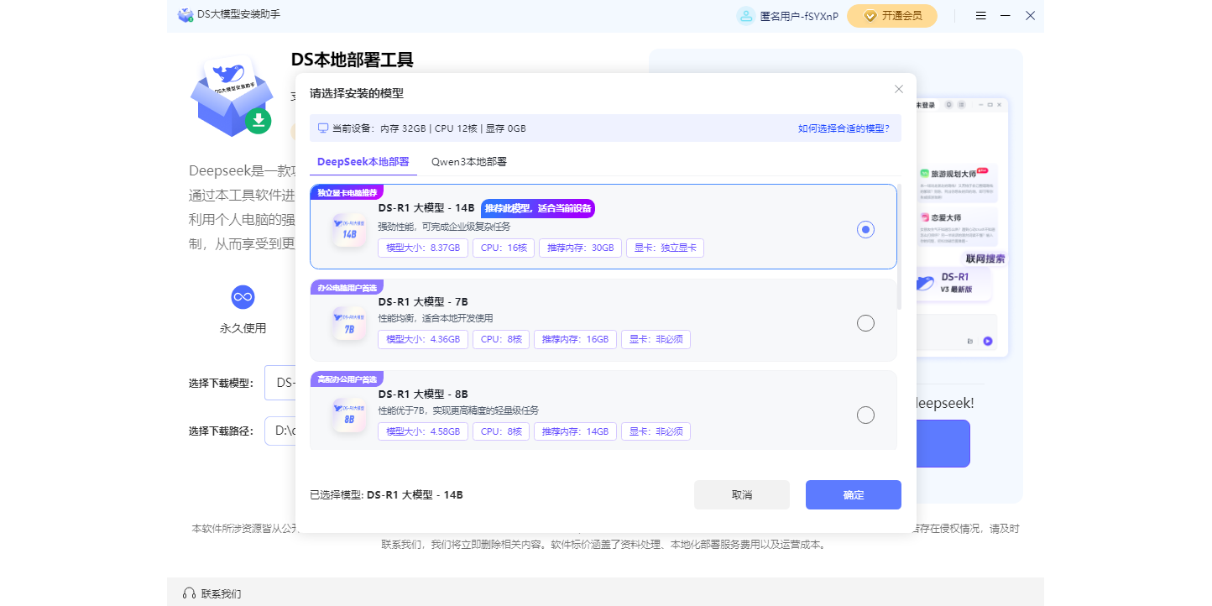Click the 14B model thumbnail icon
1212x606 pixels.
click(x=349, y=227)
